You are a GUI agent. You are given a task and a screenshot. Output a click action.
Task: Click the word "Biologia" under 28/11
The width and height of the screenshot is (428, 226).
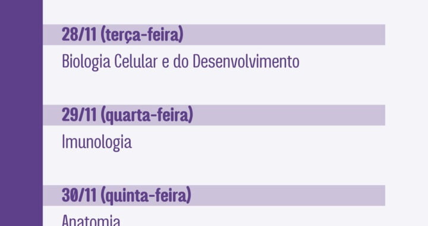86,62
